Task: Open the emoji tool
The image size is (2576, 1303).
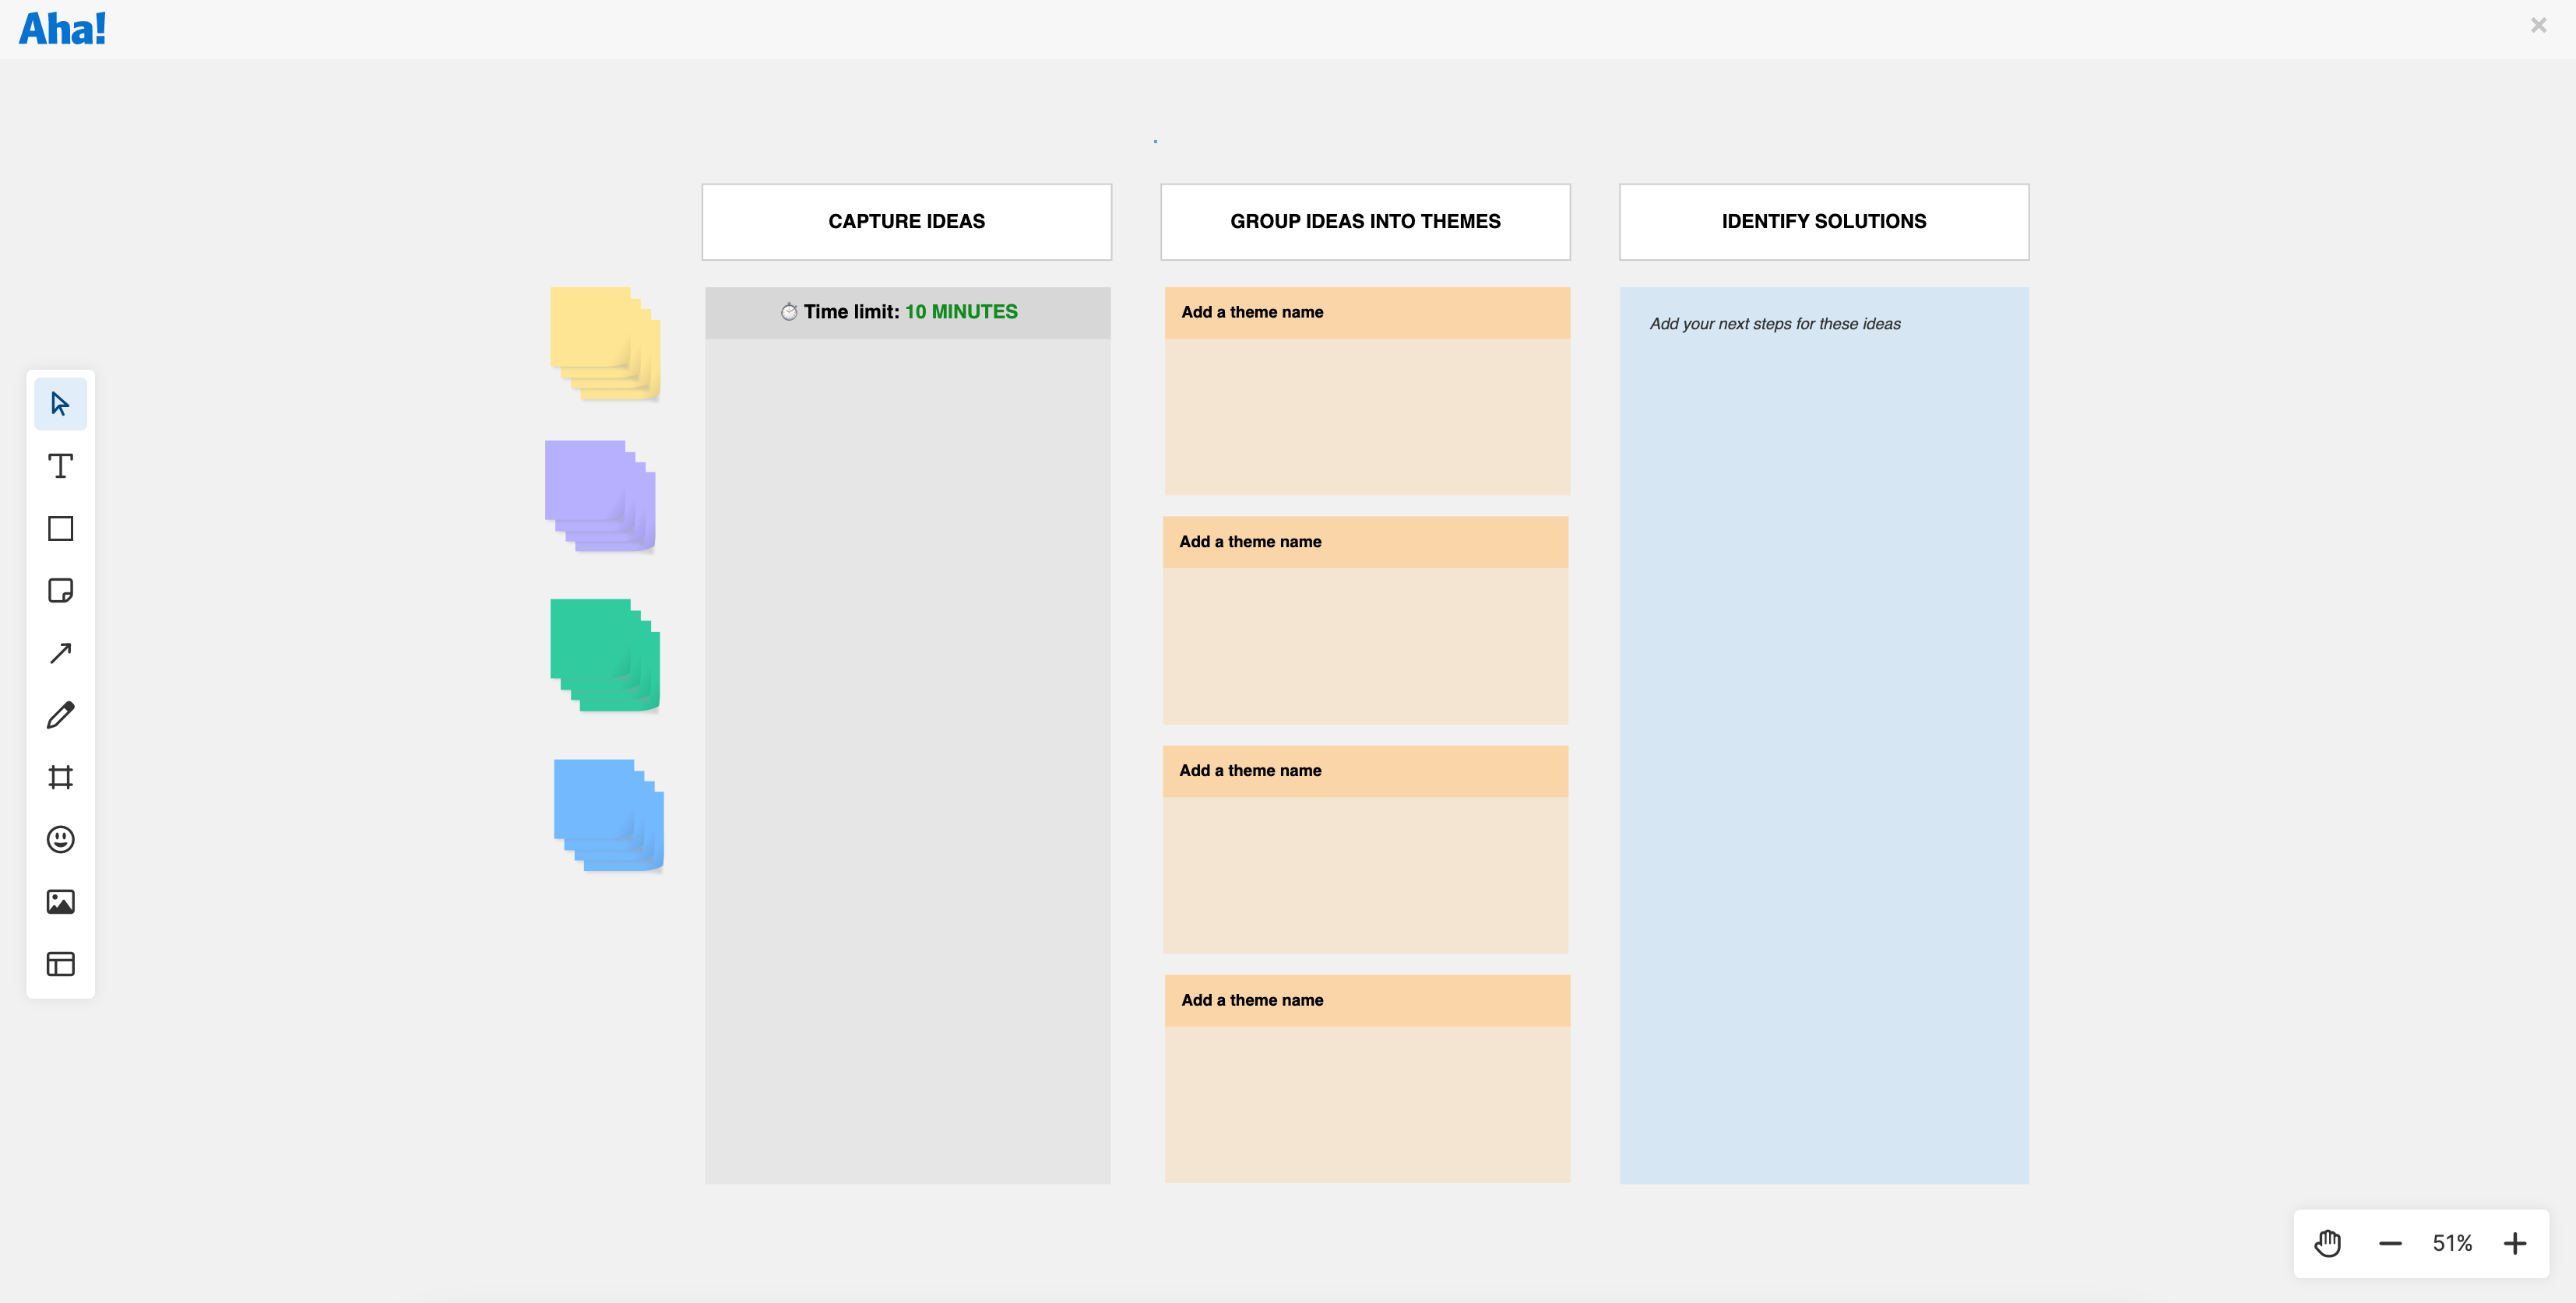Action: click(x=60, y=839)
